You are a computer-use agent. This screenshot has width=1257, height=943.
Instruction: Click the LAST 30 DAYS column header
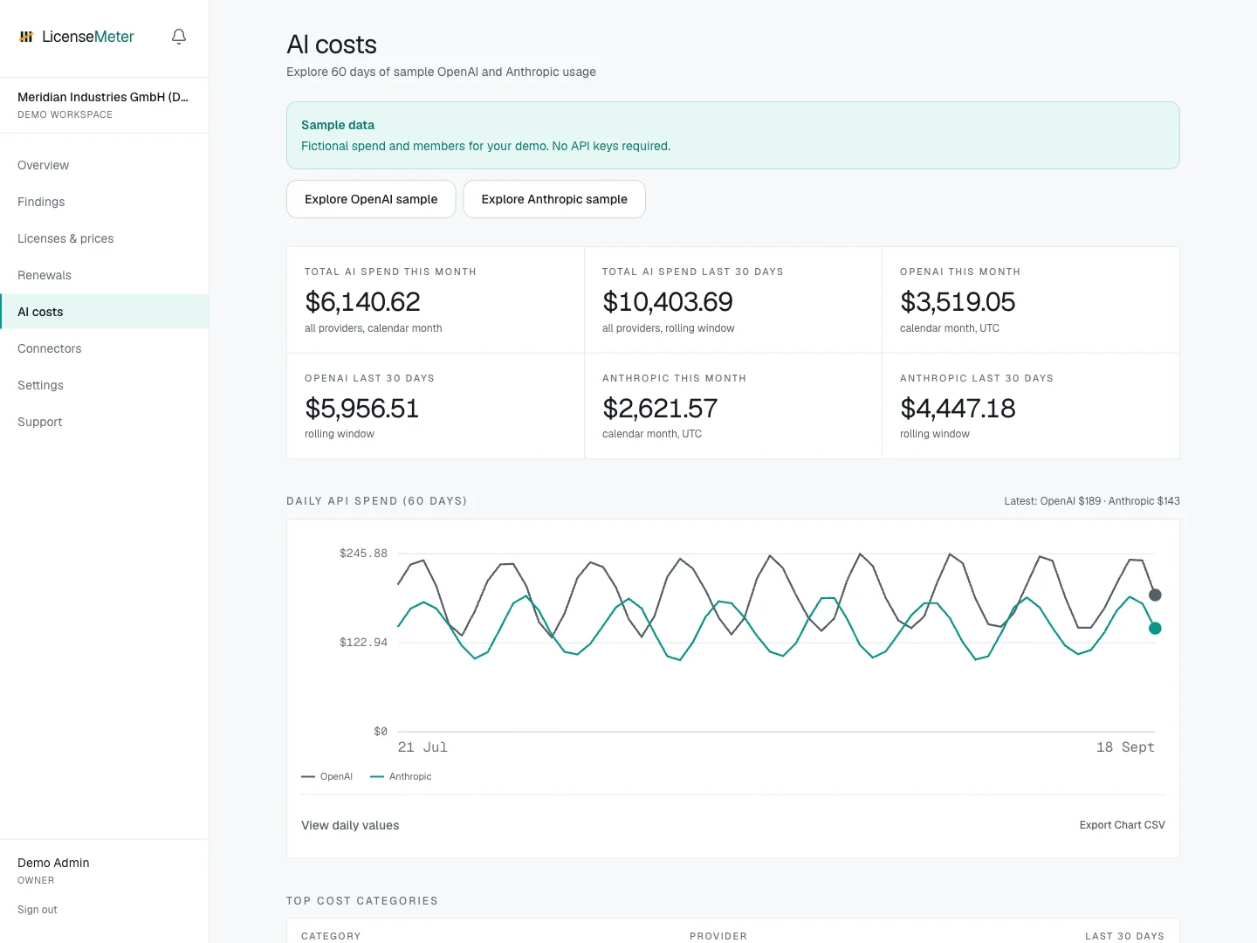(1124, 936)
